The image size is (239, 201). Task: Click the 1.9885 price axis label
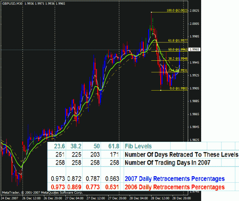(194, 101)
